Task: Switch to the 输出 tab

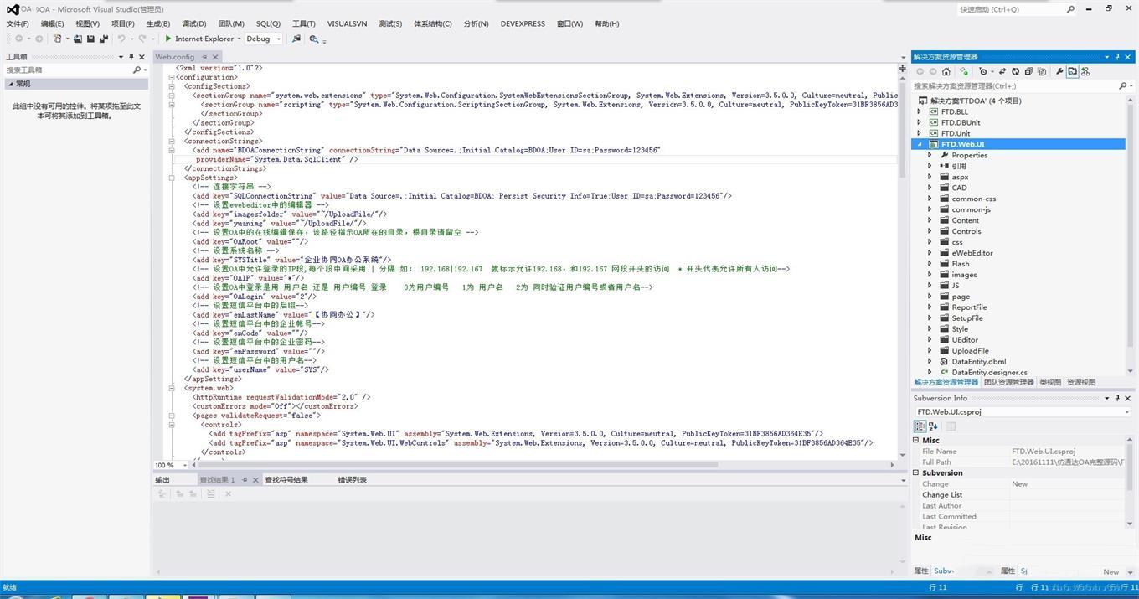Action: pos(162,480)
